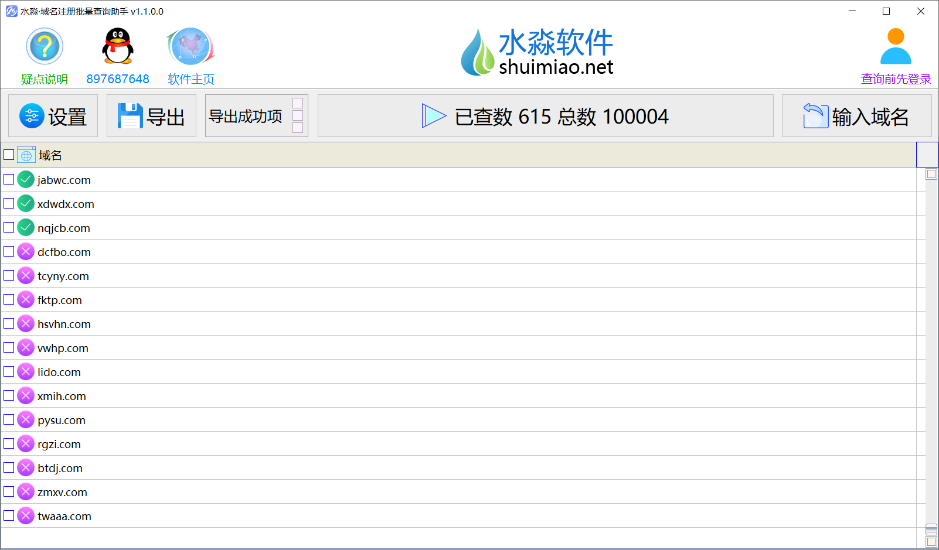
Task: Open 软件主页 via the globe icon
Action: click(190, 46)
